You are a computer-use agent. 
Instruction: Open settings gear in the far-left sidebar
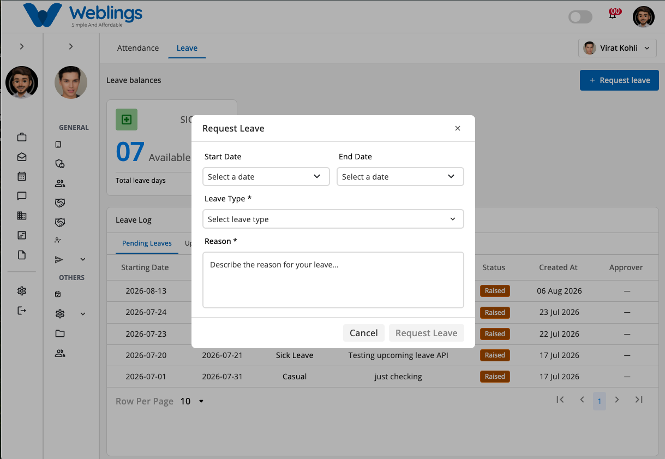pos(22,291)
